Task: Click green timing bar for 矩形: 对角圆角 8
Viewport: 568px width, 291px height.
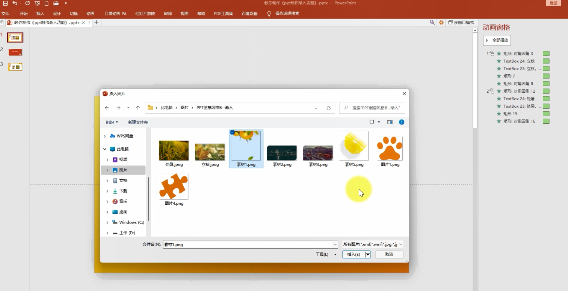Action: tap(546, 84)
